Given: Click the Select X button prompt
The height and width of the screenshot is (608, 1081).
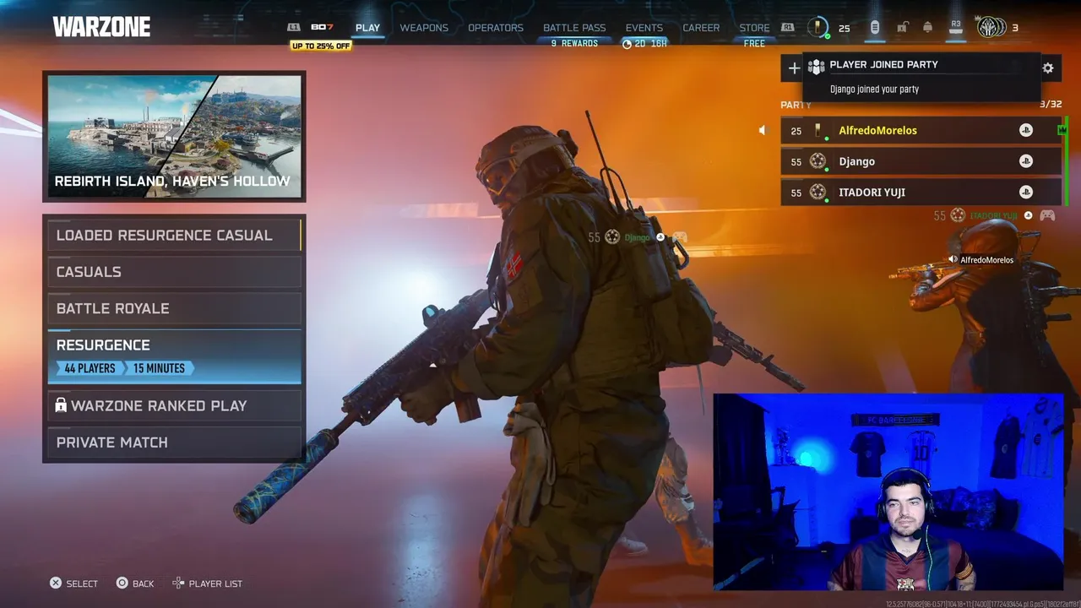Looking at the screenshot, I should click(73, 584).
